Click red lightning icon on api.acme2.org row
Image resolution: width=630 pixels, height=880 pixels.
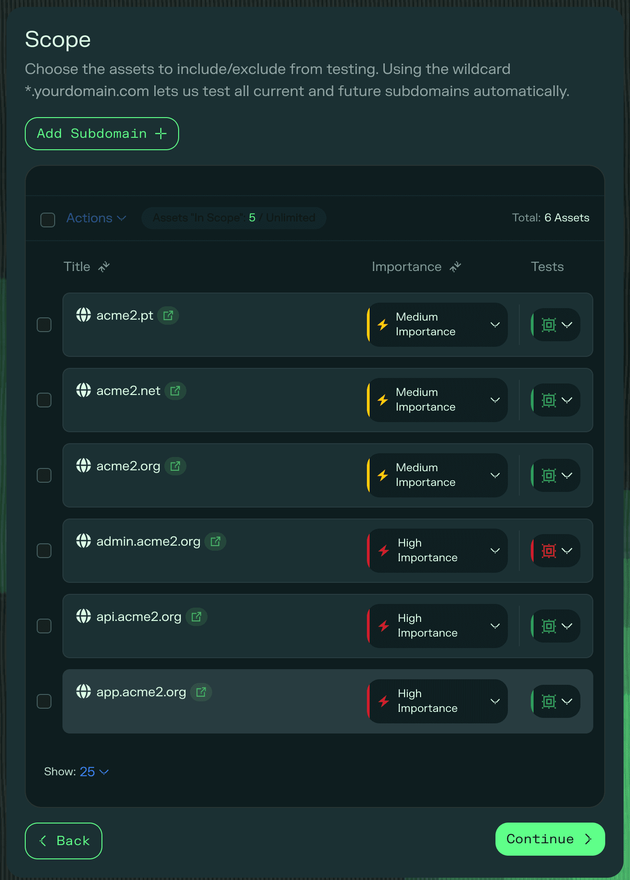384,626
